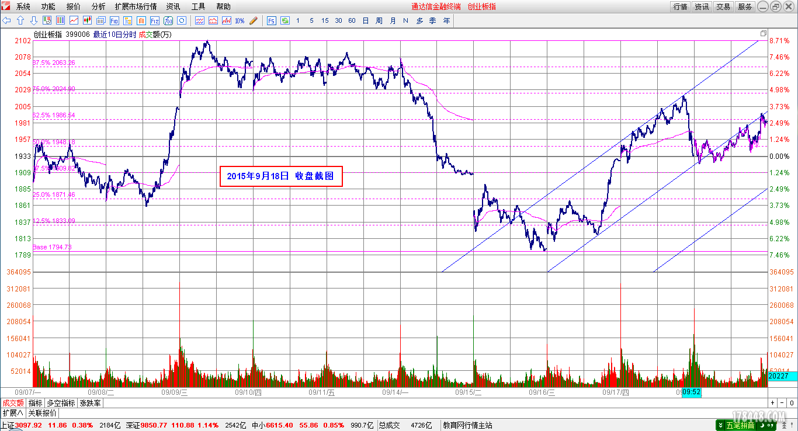Select the 多 multi-day period
The image size is (798, 431).
[419, 20]
